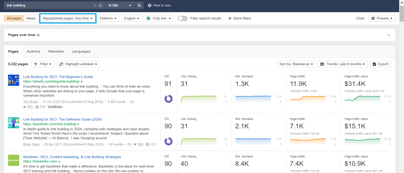Screen dimensions: 404x173
Task: Open Trends: Last 6 months dropdown
Action: pyautogui.click(x=343, y=64)
